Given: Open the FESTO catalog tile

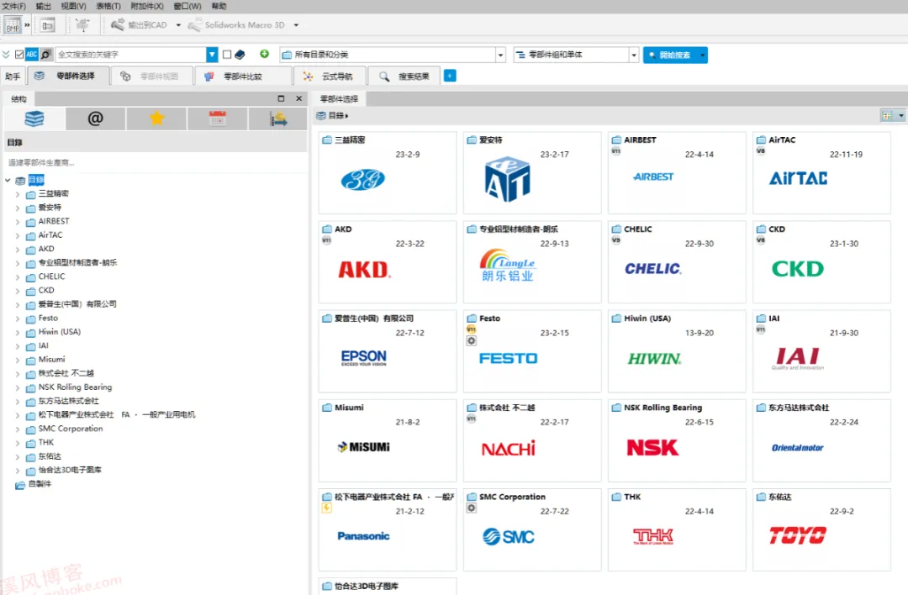Looking at the screenshot, I should (532, 351).
